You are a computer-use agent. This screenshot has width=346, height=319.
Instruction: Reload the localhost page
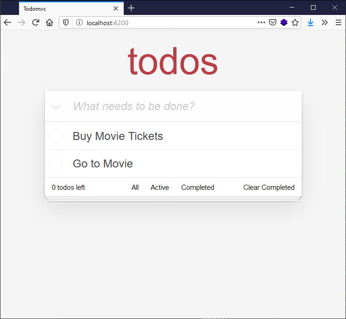(35, 22)
